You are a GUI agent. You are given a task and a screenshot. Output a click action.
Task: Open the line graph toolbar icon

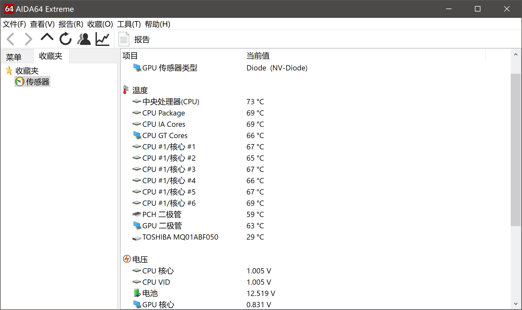[102, 39]
